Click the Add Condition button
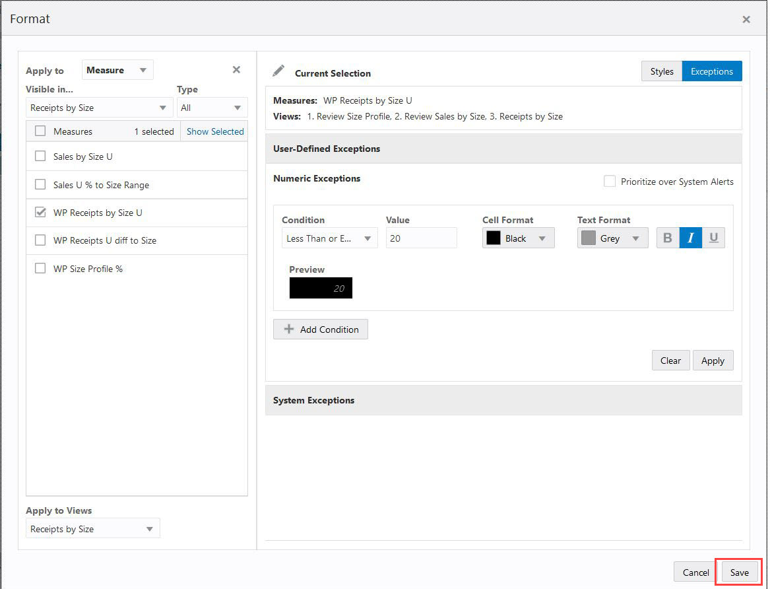Viewport: 770px width, 589px height. click(x=320, y=329)
